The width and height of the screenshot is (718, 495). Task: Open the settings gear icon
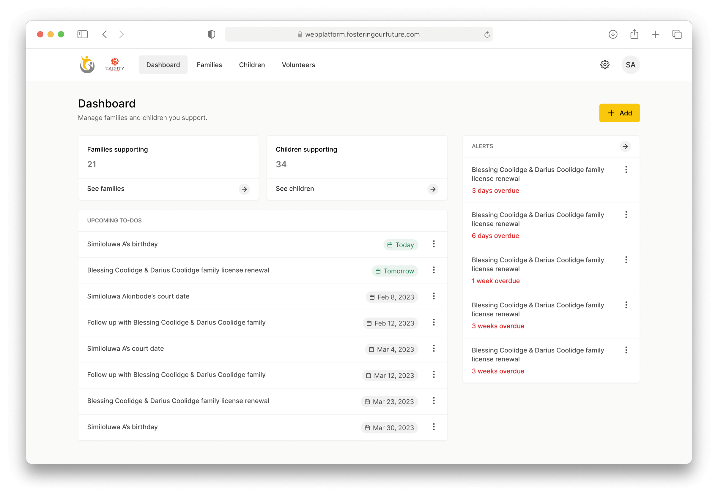pyautogui.click(x=604, y=65)
